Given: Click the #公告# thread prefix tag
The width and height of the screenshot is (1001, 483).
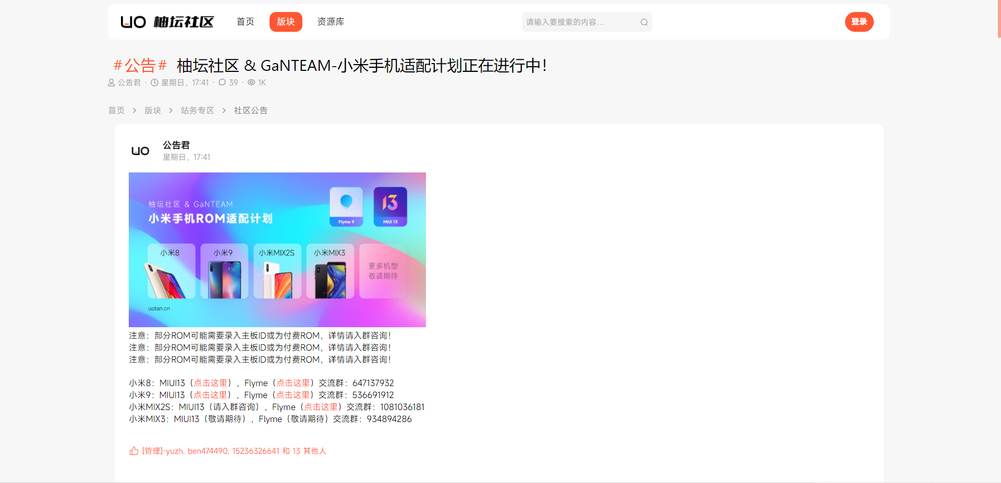Looking at the screenshot, I should point(140,66).
